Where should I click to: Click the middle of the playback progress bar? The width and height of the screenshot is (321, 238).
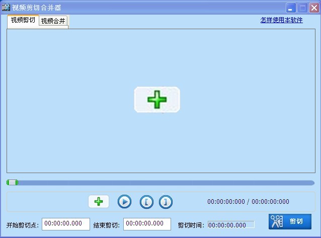point(160,183)
